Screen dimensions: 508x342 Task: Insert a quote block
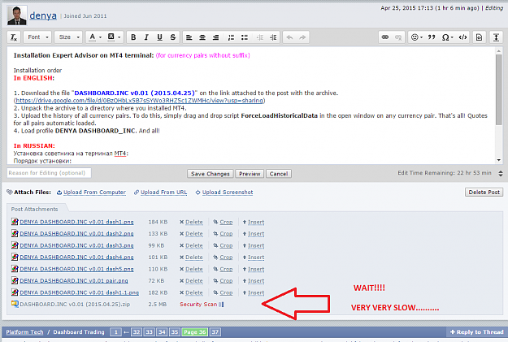click(x=432, y=37)
